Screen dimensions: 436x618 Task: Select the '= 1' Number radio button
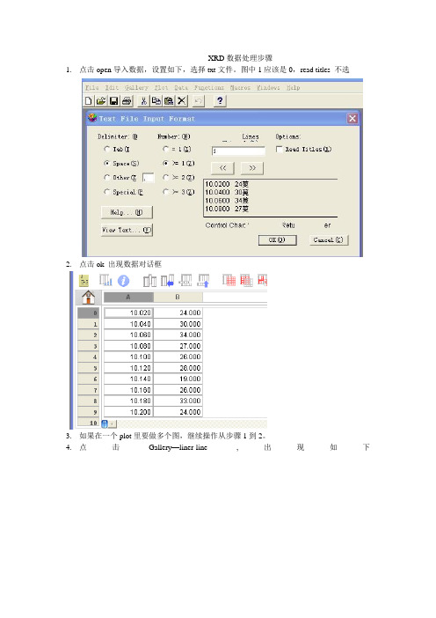pos(165,149)
